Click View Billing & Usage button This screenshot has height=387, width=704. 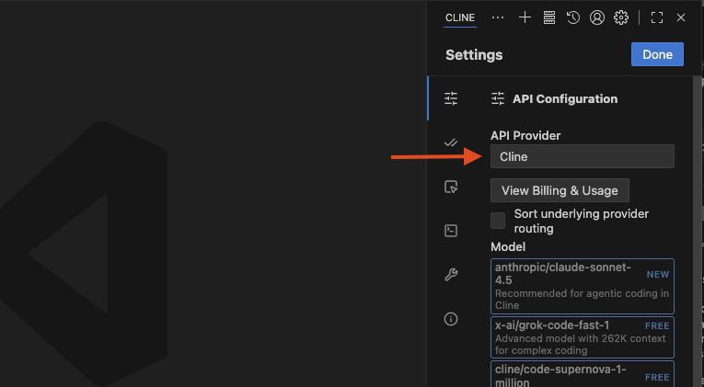(560, 190)
